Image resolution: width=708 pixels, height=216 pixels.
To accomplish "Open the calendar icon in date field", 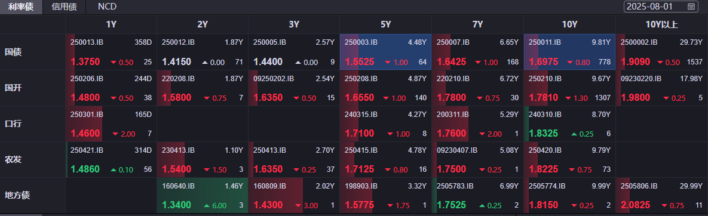I will [x=691, y=7].
